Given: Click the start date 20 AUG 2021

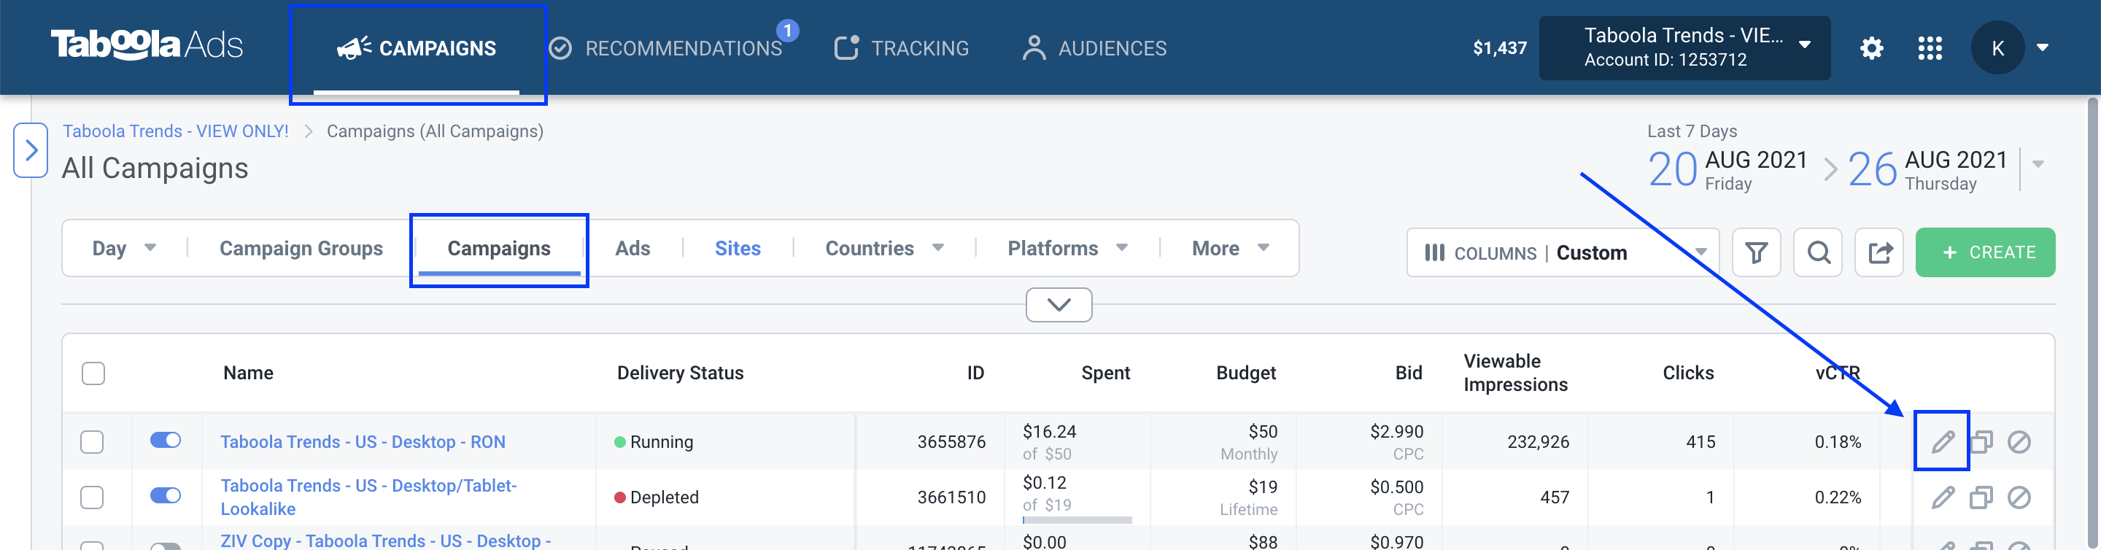Looking at the screenshot, I should point(1727,169).
